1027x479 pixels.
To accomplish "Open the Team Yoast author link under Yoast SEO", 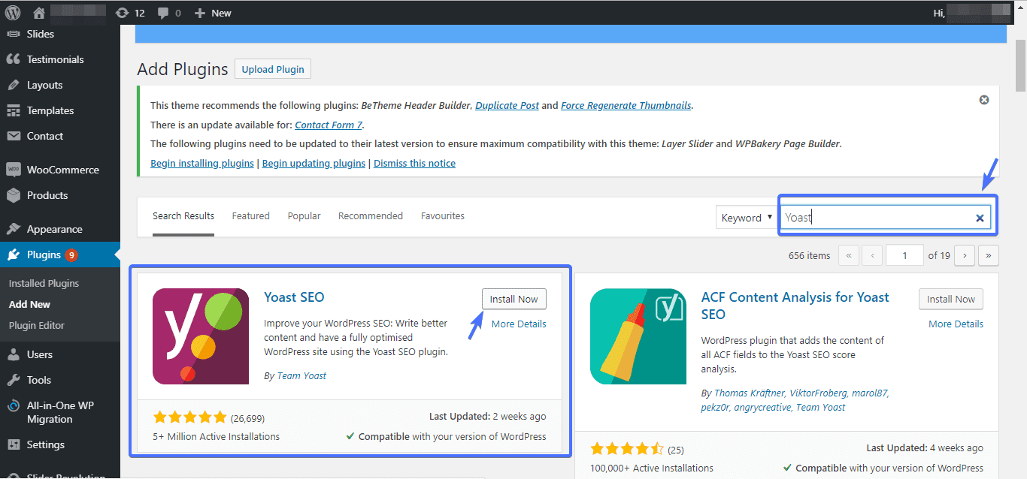I will (x=301, y=375).
